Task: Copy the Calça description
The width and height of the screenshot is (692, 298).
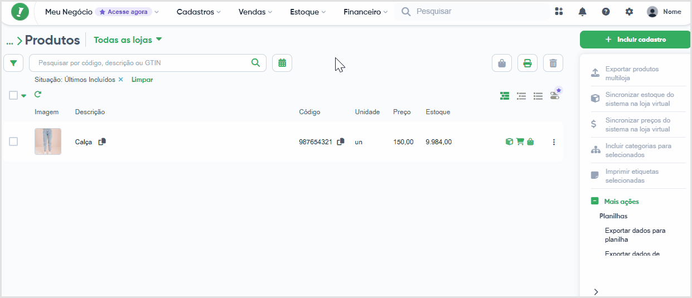Action: pyautogui.click(x=102, y=142)
